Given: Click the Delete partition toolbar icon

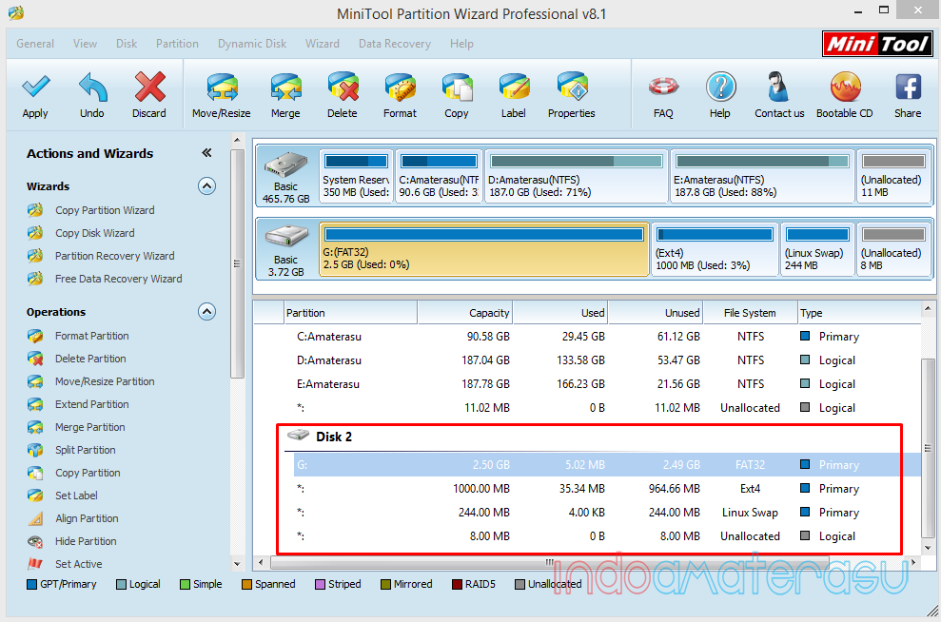Looking at the screenshot, I should (343, 87).
